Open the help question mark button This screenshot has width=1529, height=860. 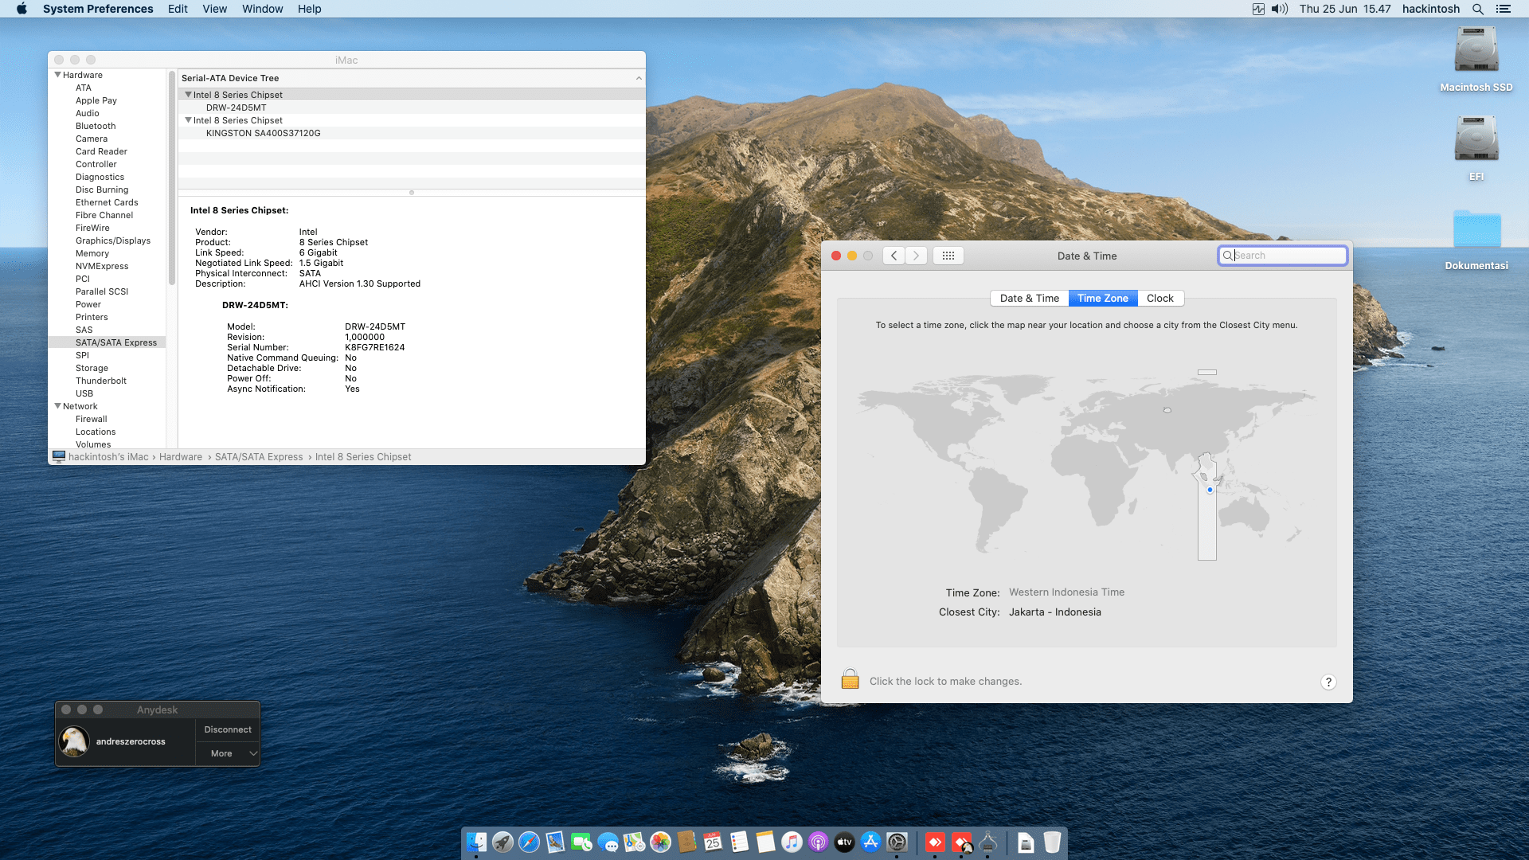click(x=1328, y=682)
